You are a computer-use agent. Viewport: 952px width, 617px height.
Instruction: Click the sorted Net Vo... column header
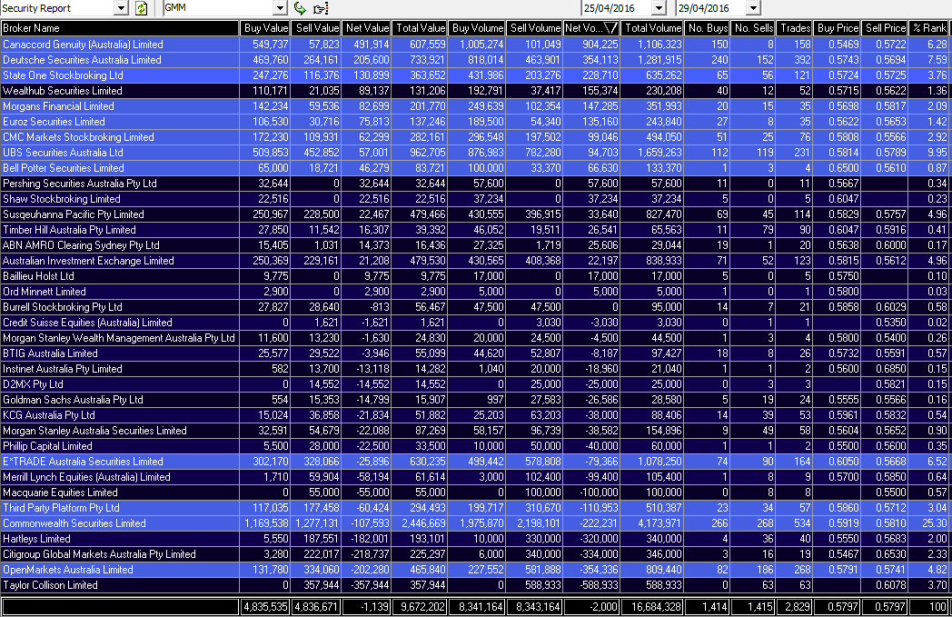click(x=591, y=28)
